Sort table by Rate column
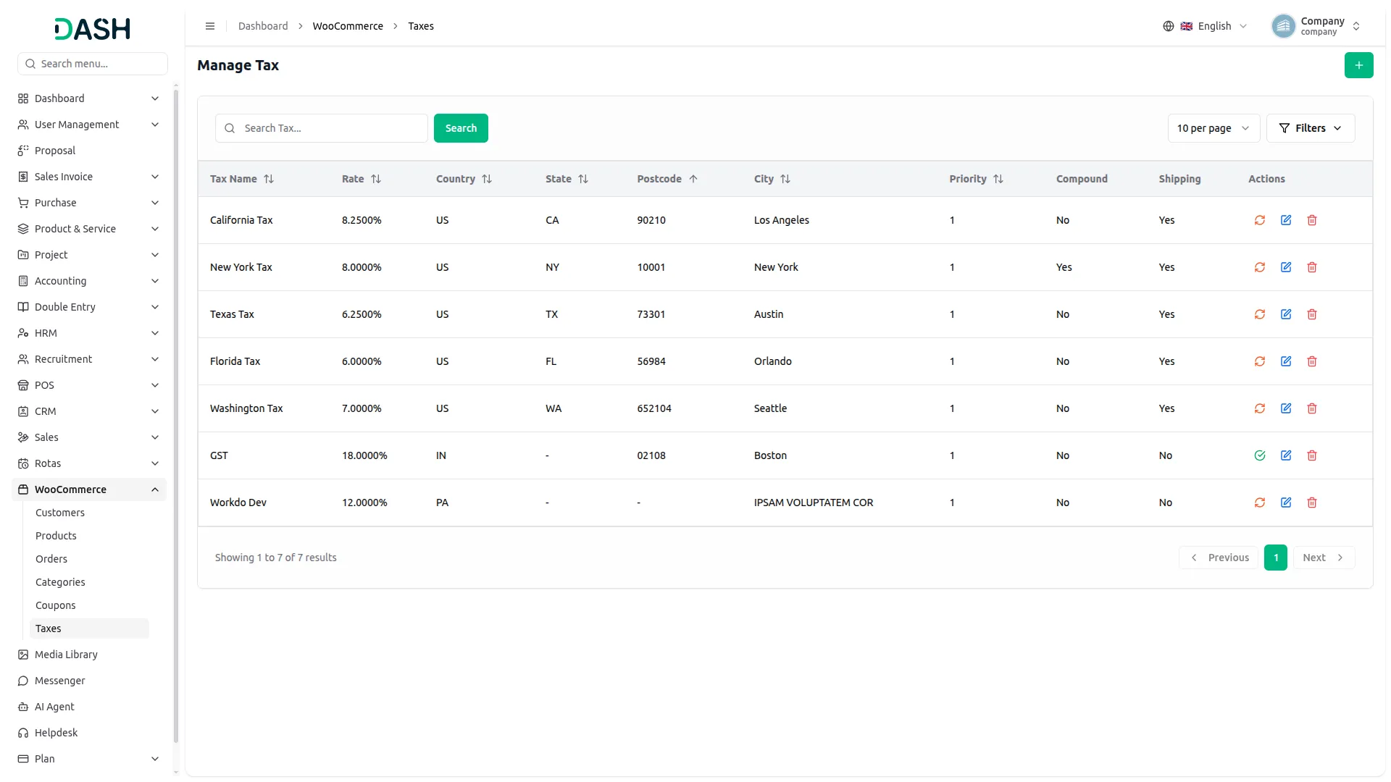The width and height of the screenshot is (1391, 782). pyautogui.click(x=362, y=179)
